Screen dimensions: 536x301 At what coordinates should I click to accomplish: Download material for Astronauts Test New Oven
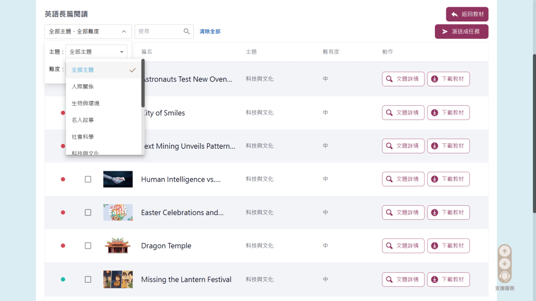click(448, 79)
